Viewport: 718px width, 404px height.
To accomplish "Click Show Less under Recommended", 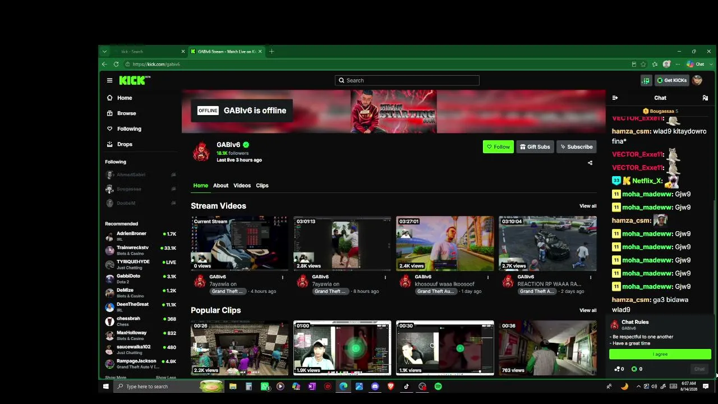I will click(165, 378).
